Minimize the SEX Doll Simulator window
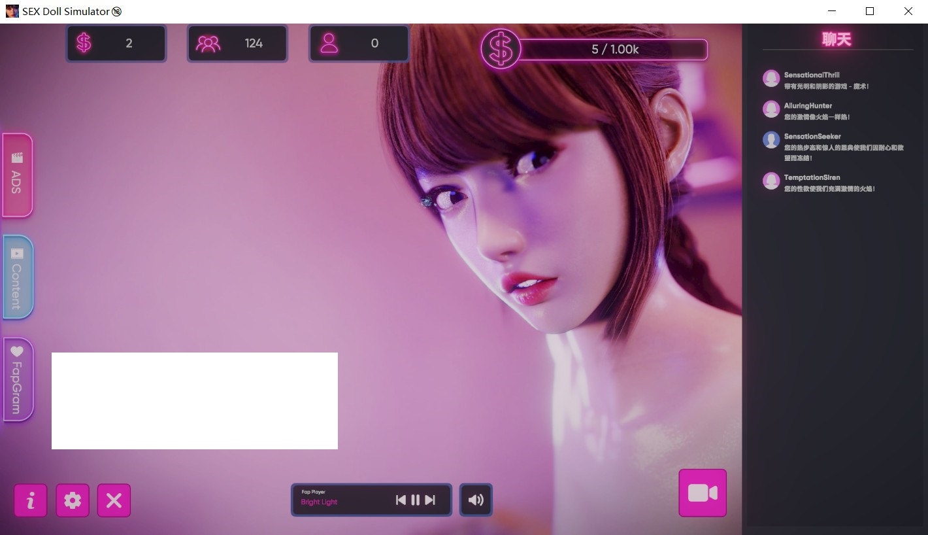928x535 pixels. point(832,11)
